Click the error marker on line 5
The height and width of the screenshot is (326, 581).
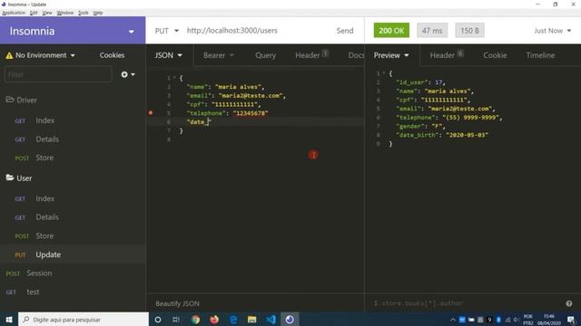tap(151, 112)
